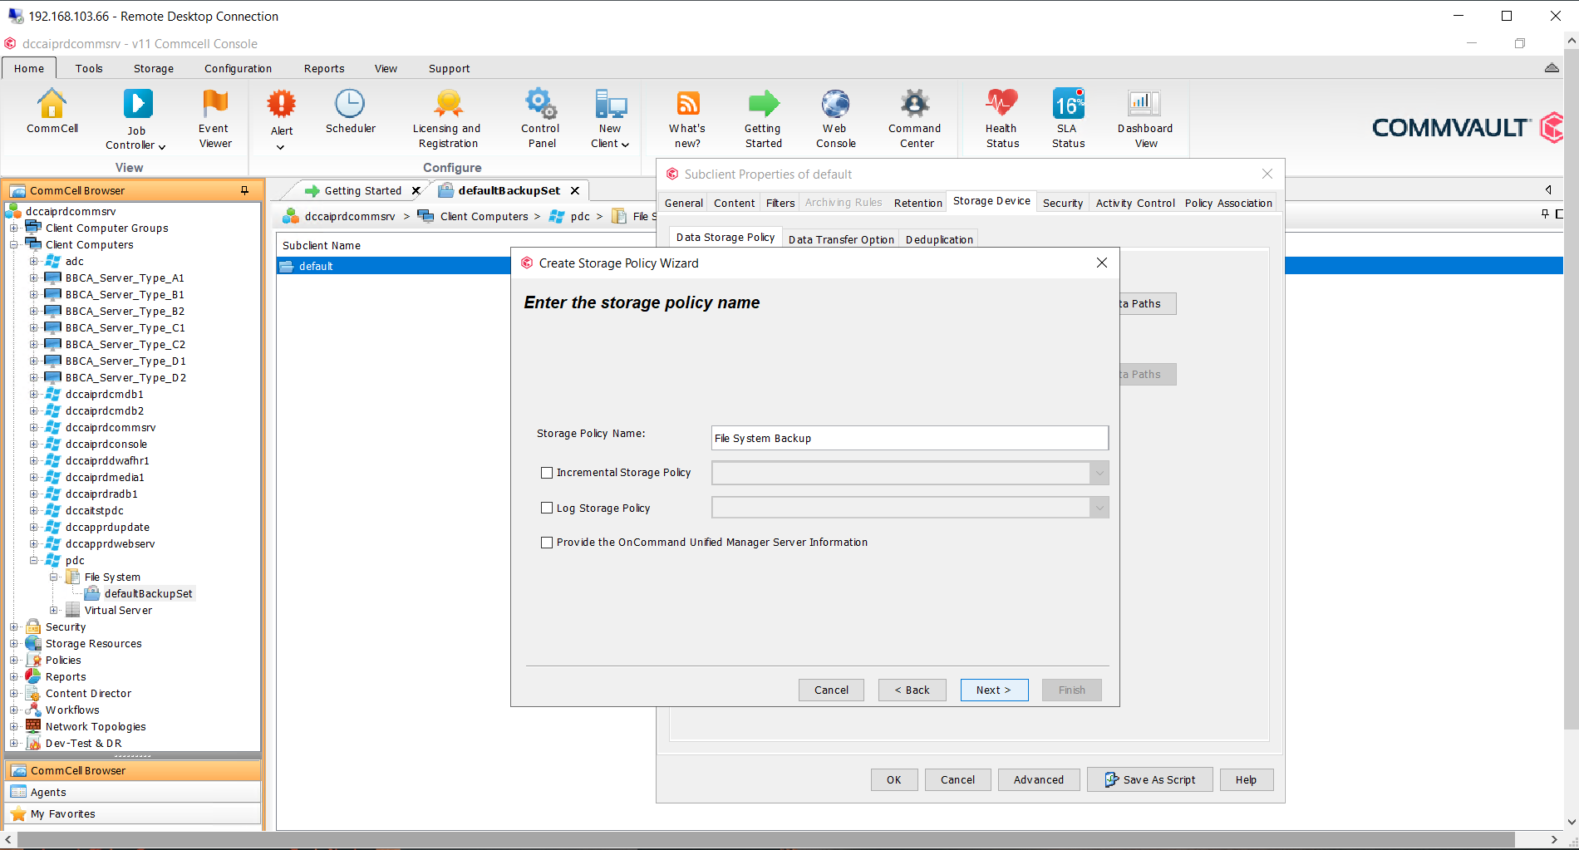1579x850 pixels.
Task: Click the Client Computers breadcrumb link
Action: tap(484, 216)
